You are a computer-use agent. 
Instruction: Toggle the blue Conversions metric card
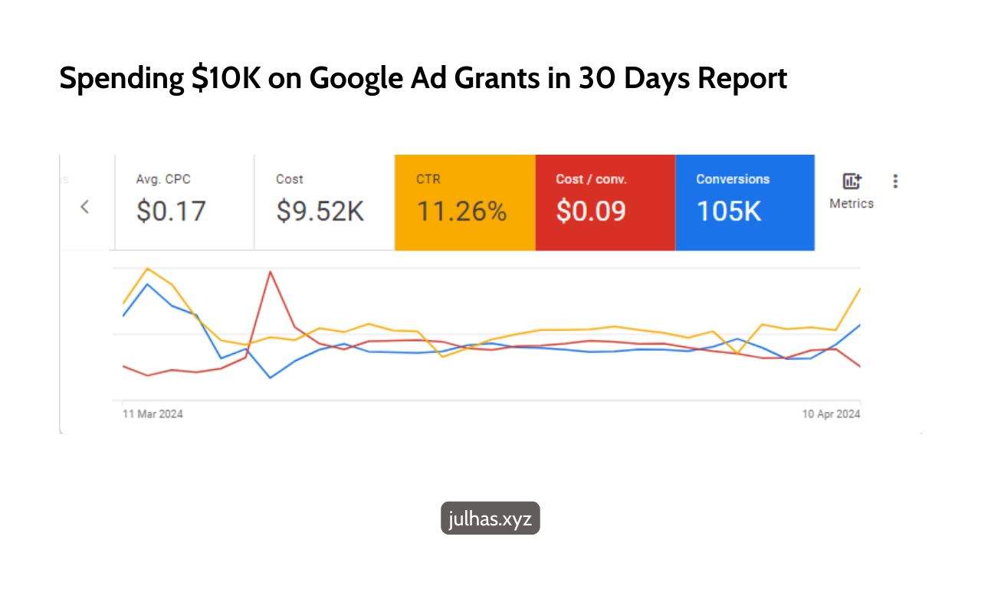[744, 202]
